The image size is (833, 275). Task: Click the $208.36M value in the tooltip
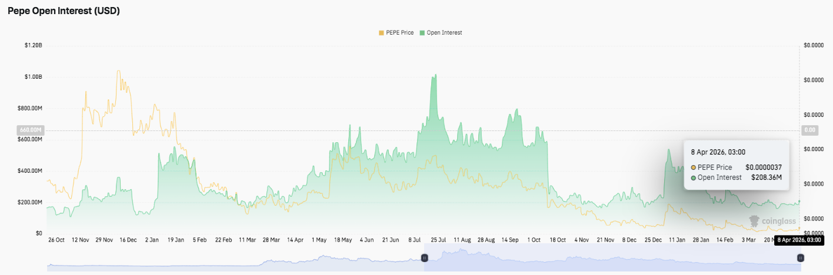(x=766, y=177)
